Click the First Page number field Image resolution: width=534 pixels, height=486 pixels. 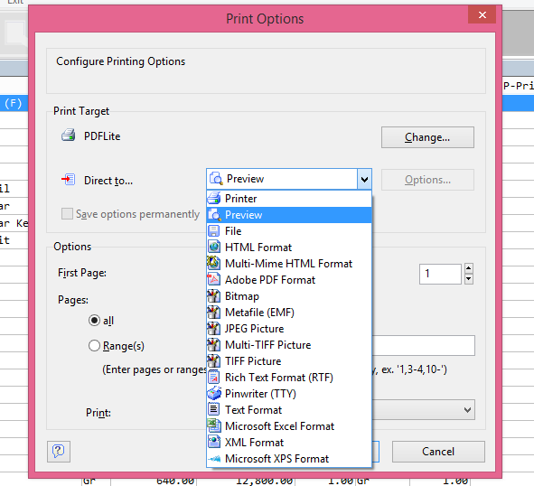[x=440, y=274]
